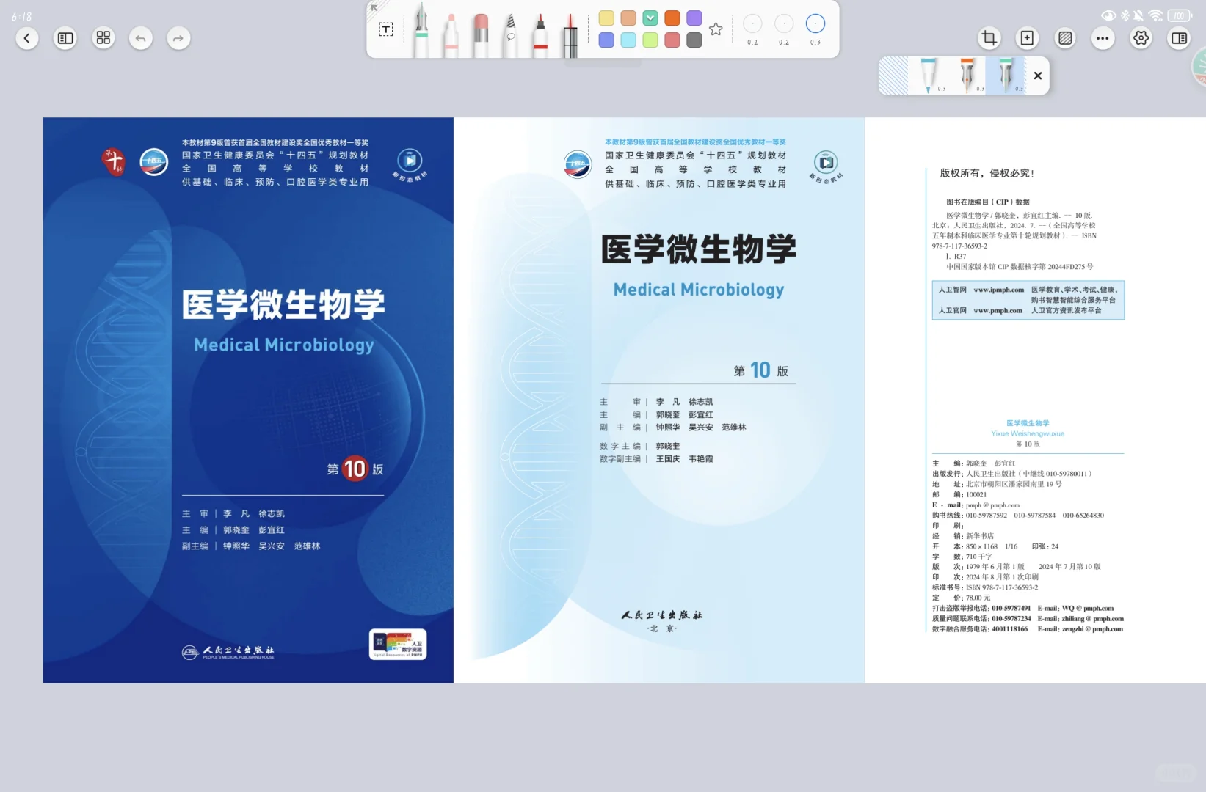Image resolution: width=1206 pixels, height=792 pixels.
Task: Pick the orange fountain pen in favorites bar
Action: (x=967, y=75)
